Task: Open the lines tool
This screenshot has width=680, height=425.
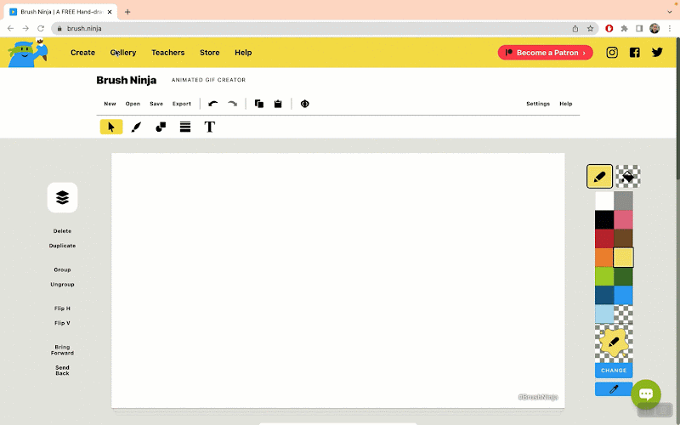Action: coord(185,127)
